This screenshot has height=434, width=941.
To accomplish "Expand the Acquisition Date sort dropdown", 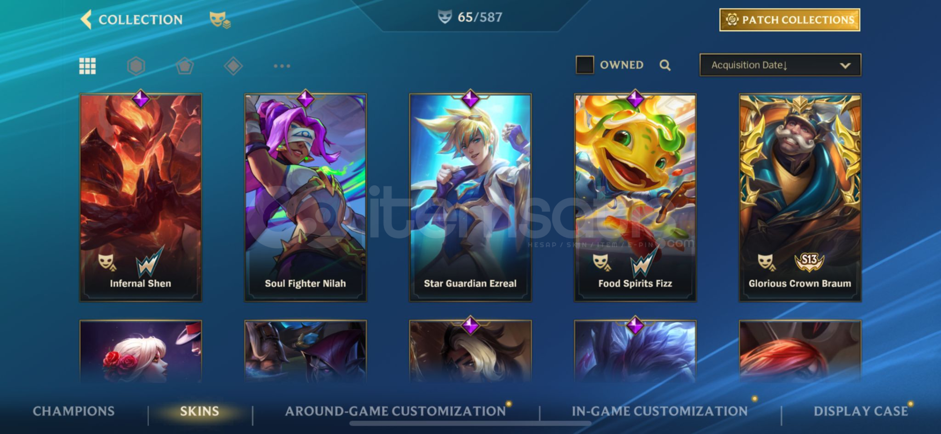I will [x=780, y=65].
